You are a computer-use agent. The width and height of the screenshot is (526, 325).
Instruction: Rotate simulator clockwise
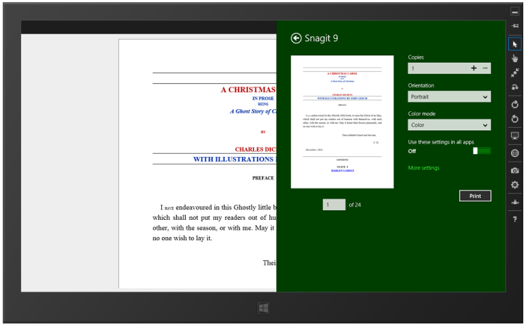514,104
